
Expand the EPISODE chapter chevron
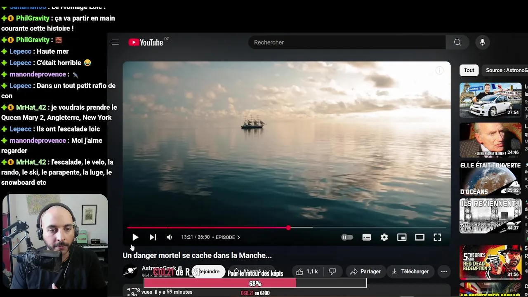238,237
